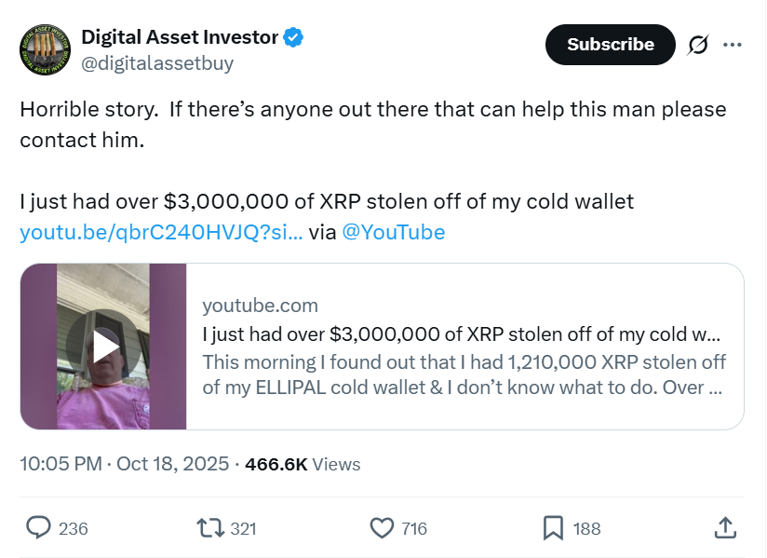Open the video preview thumbnail card
This screenshot has width=767, height=558.
click(x=102, y=346)
